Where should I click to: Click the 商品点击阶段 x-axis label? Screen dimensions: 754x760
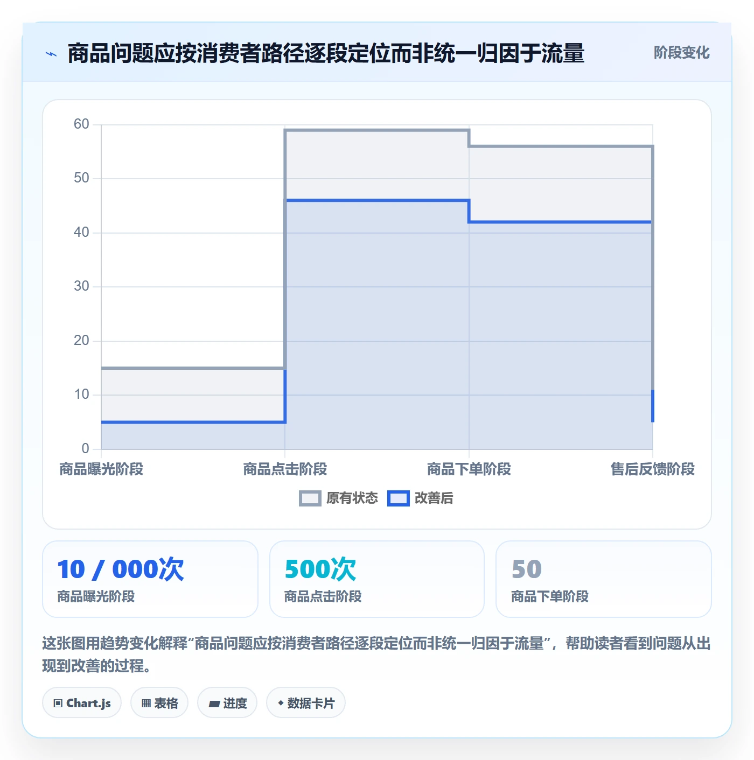285,469
